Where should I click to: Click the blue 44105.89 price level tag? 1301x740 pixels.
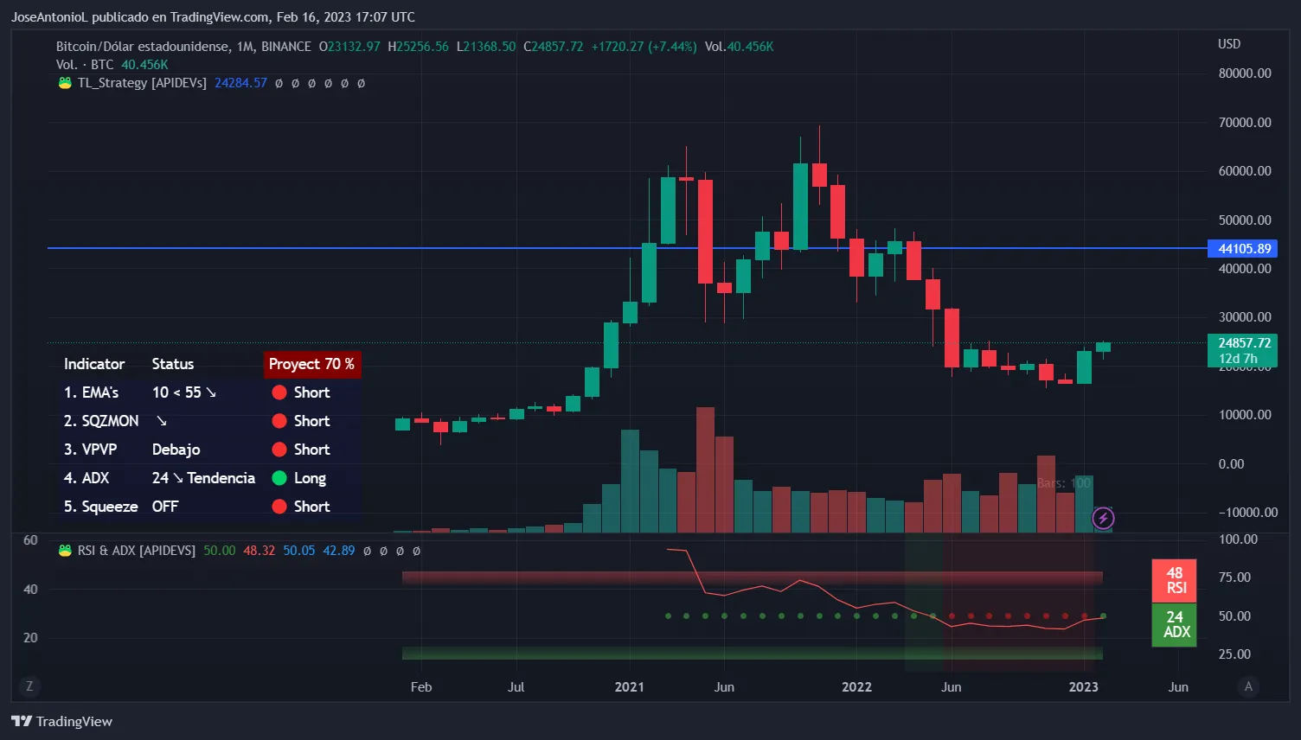pos(1242,248)
